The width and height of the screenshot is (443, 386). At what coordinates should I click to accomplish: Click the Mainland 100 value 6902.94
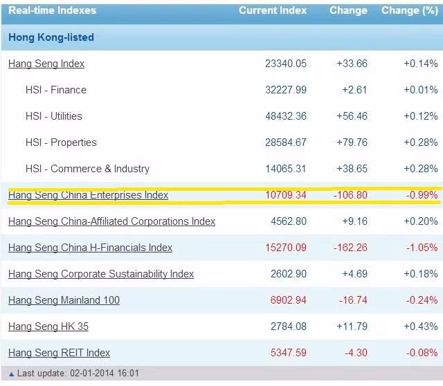[x=289, y=300]
